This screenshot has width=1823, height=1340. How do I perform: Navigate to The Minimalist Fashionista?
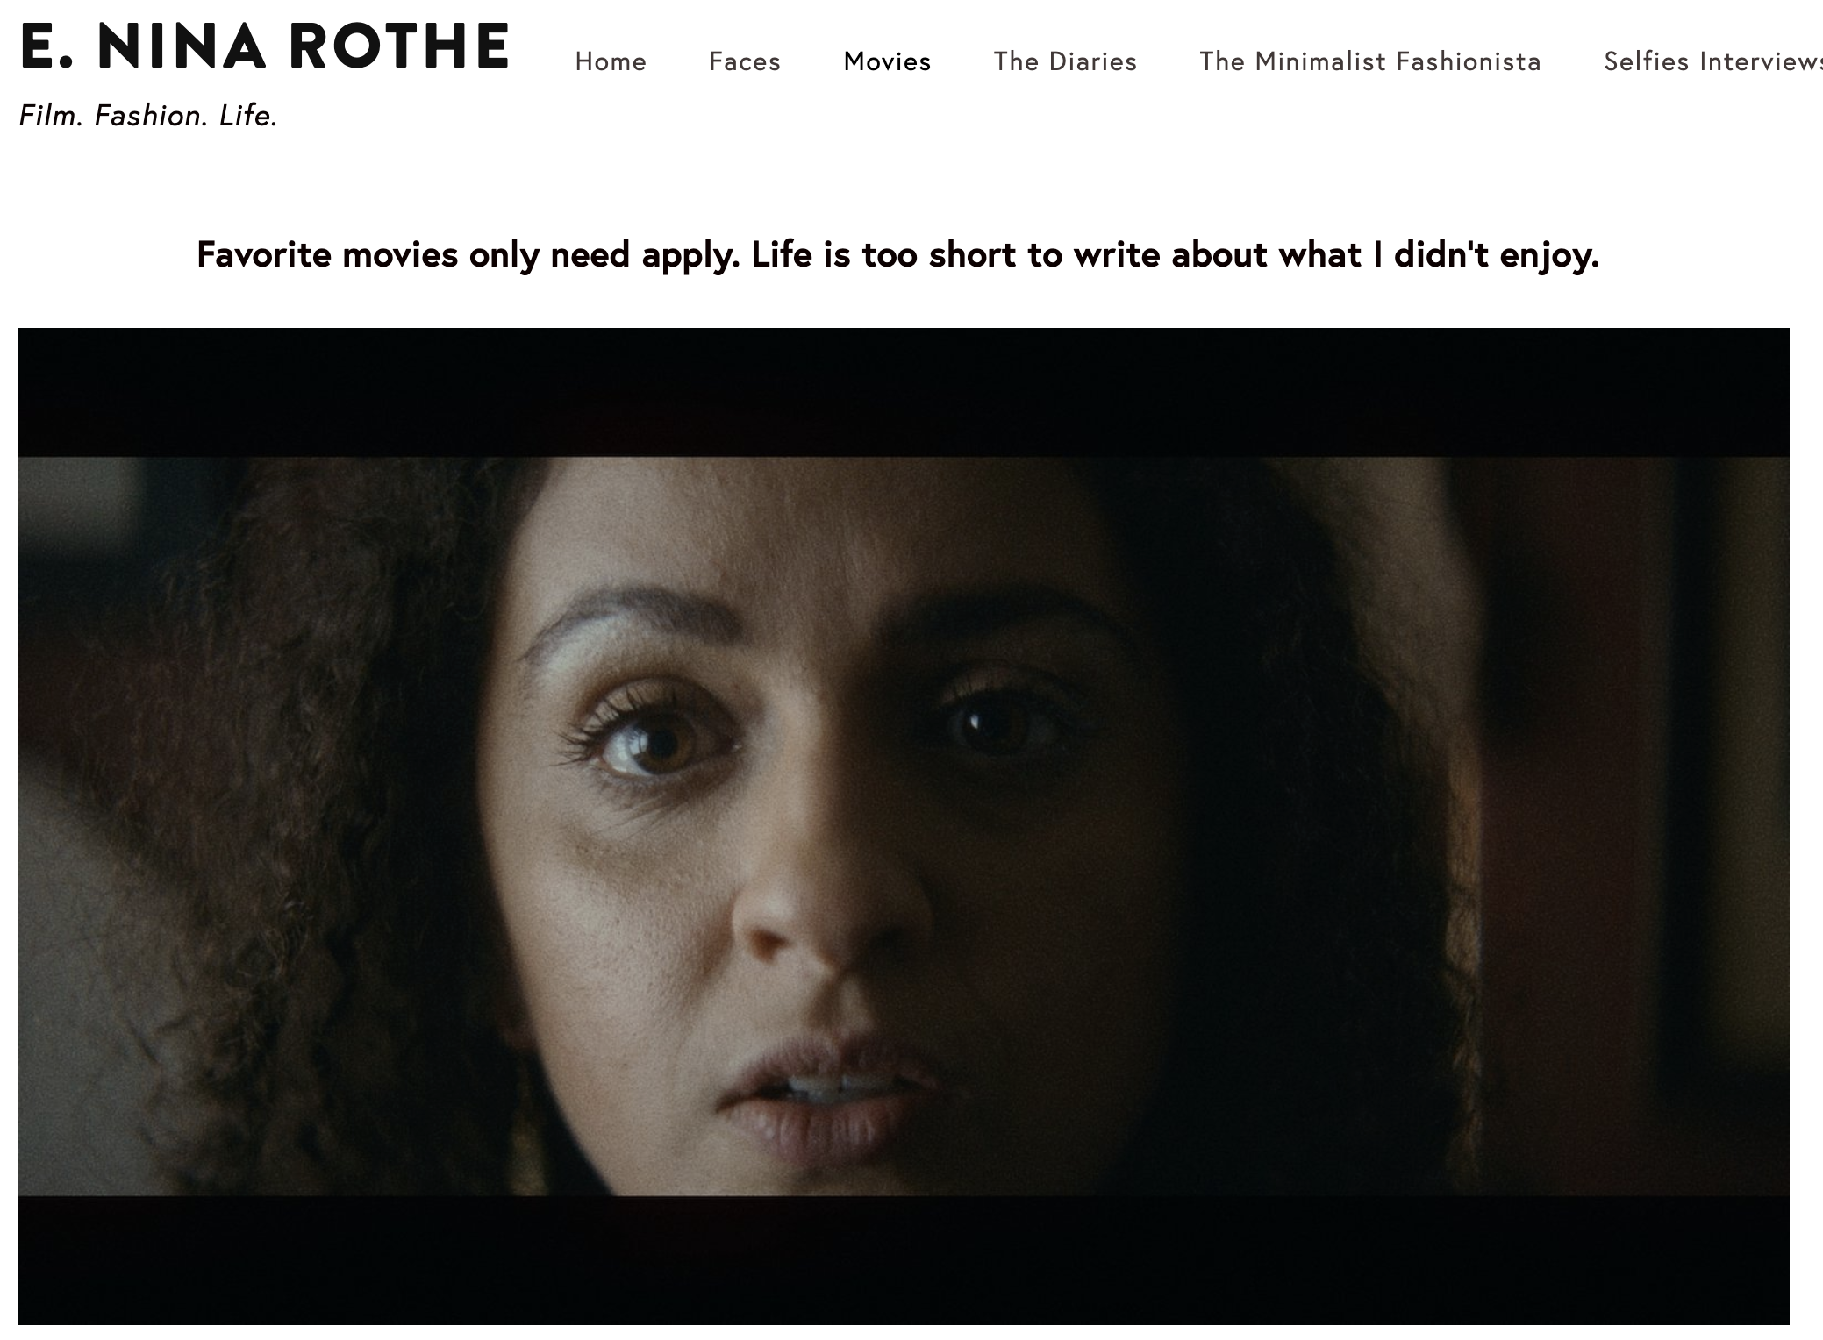(1370, 61)
